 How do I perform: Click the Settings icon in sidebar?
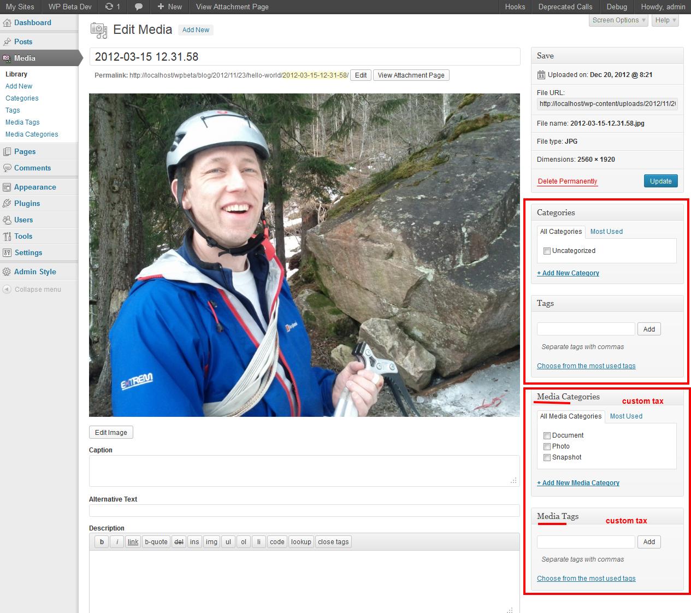click(7, 252)
